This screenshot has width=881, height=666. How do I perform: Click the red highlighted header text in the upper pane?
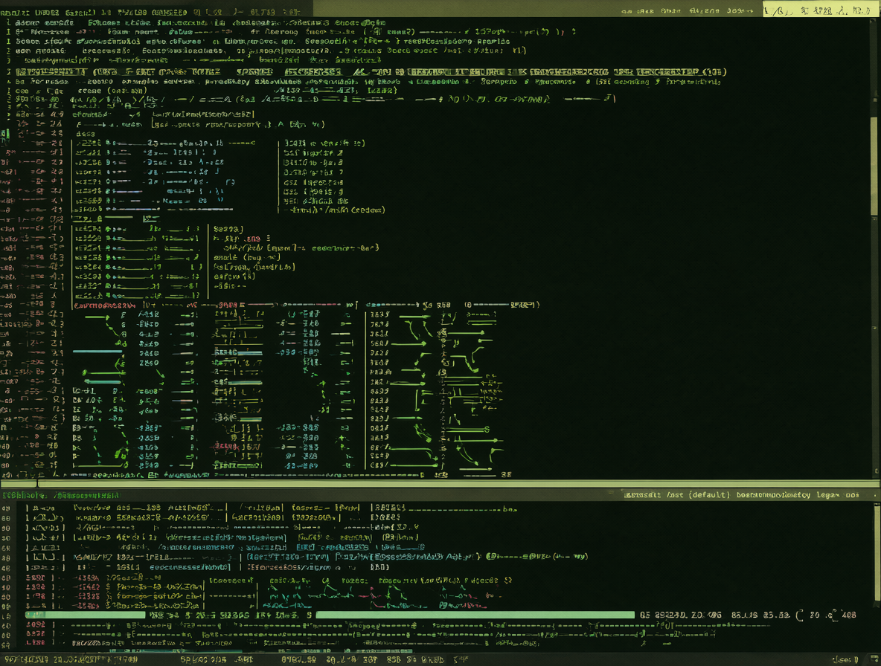click(x=104, y=305)
